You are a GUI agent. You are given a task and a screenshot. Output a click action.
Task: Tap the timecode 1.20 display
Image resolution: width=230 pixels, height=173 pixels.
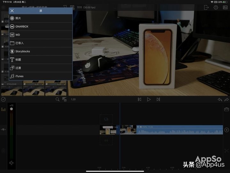(x=73, y=99)
